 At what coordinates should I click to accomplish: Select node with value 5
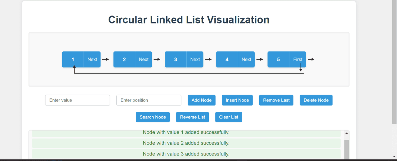click(278, 59)
